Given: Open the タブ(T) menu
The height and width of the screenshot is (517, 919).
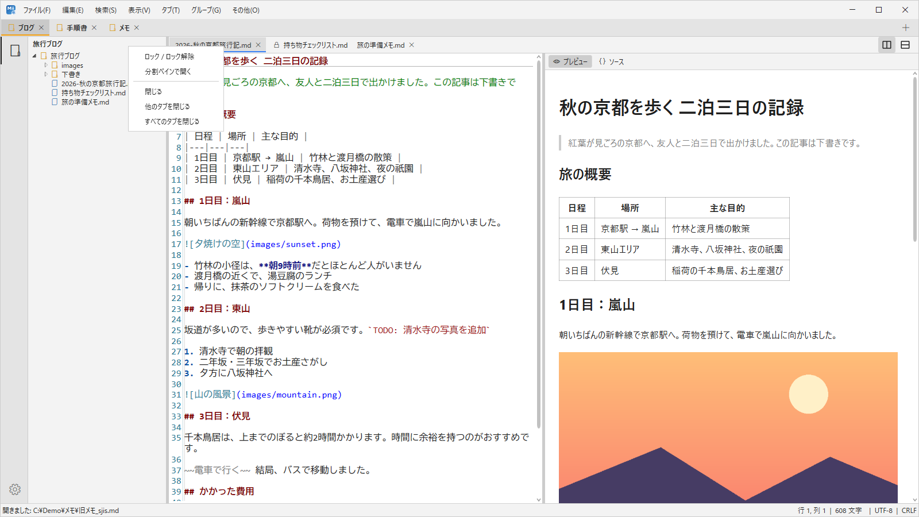Looking at the screenshot, I should pos(171,10).
